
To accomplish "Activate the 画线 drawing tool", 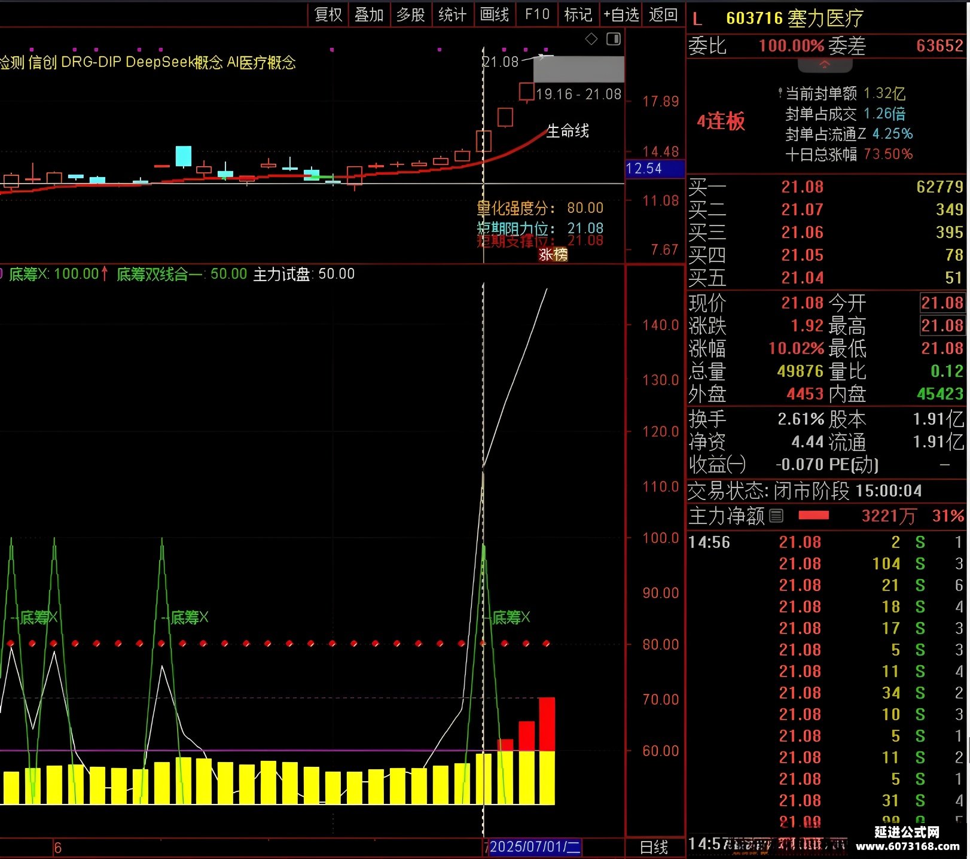I will coord(495,14).
